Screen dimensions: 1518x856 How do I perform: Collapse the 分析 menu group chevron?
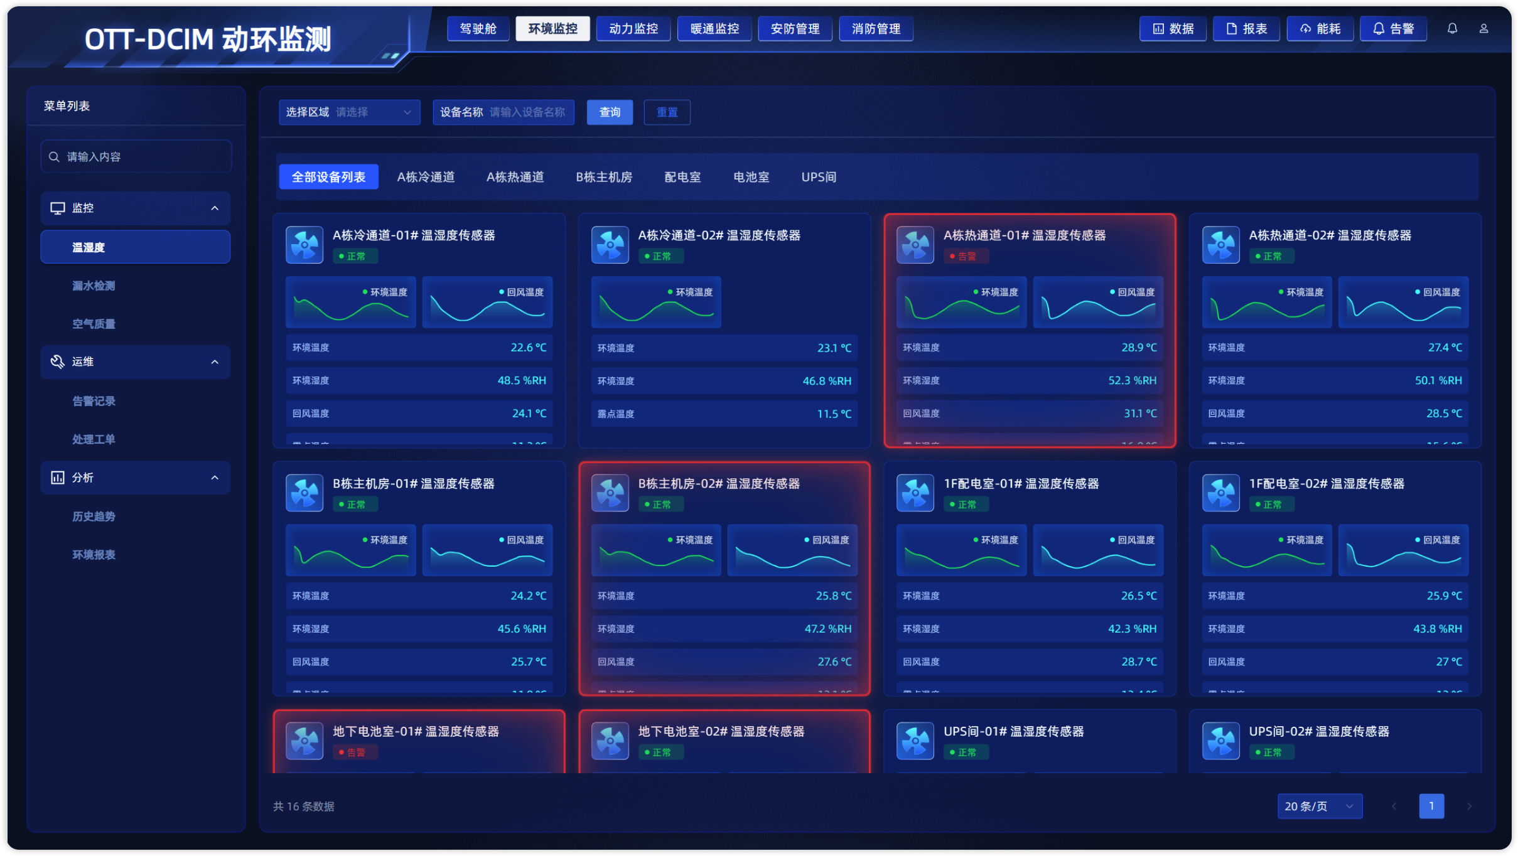tap(215, 478)
